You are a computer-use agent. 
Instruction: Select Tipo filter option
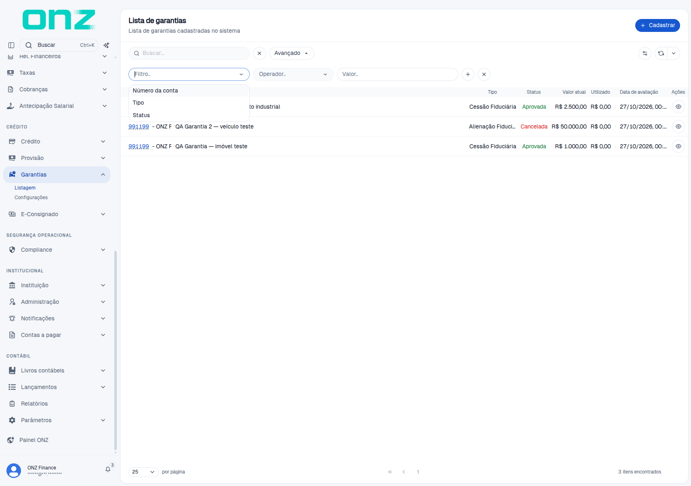click(189, 103)
